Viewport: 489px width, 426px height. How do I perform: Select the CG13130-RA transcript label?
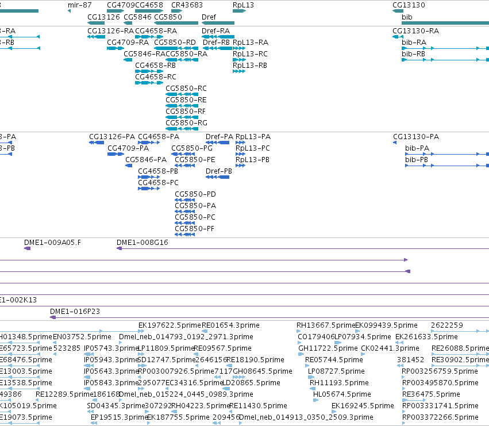(x=415, y=31)
